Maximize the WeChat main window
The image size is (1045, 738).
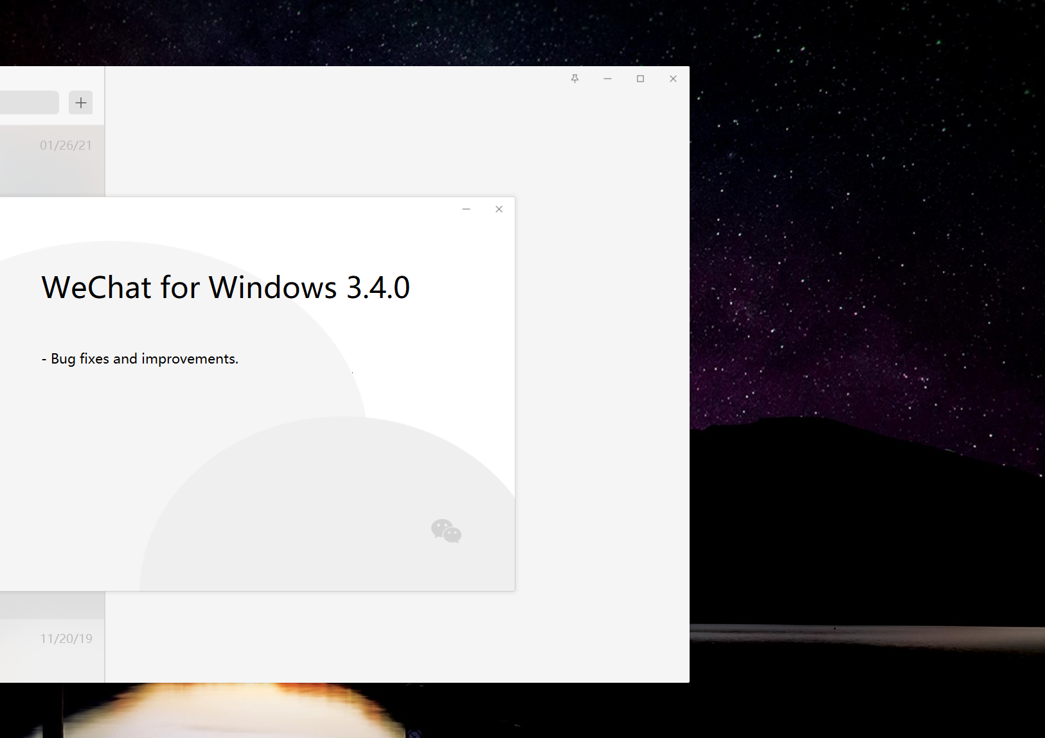tap(640, 78)
